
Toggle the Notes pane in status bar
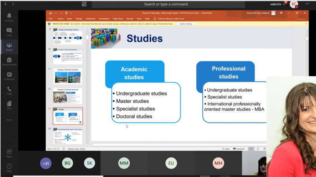[227, 149]
